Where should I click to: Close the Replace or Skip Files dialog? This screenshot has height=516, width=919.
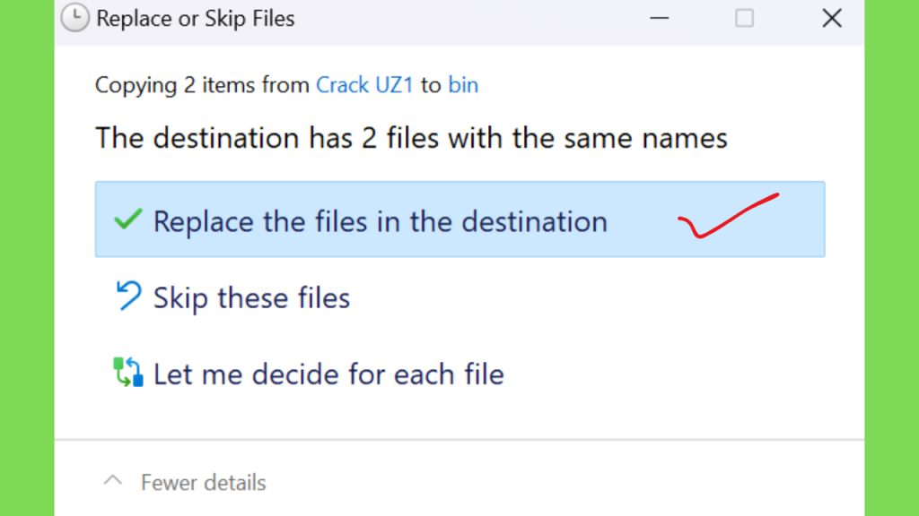click(832, 18)
